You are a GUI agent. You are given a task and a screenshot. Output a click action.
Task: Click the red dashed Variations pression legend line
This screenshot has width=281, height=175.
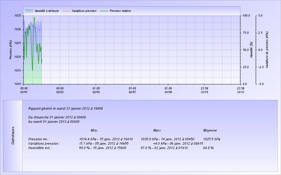pos(66,11)
